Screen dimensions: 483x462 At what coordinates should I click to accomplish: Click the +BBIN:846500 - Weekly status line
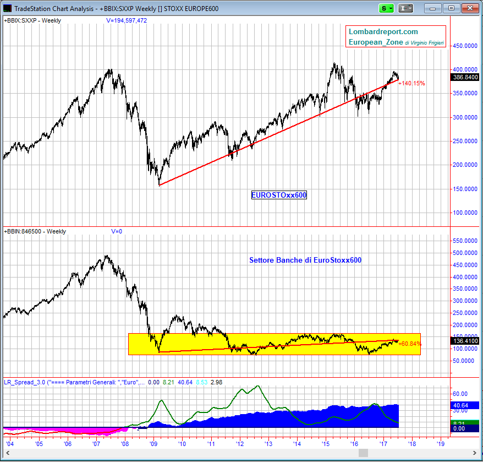pos(35,231)
